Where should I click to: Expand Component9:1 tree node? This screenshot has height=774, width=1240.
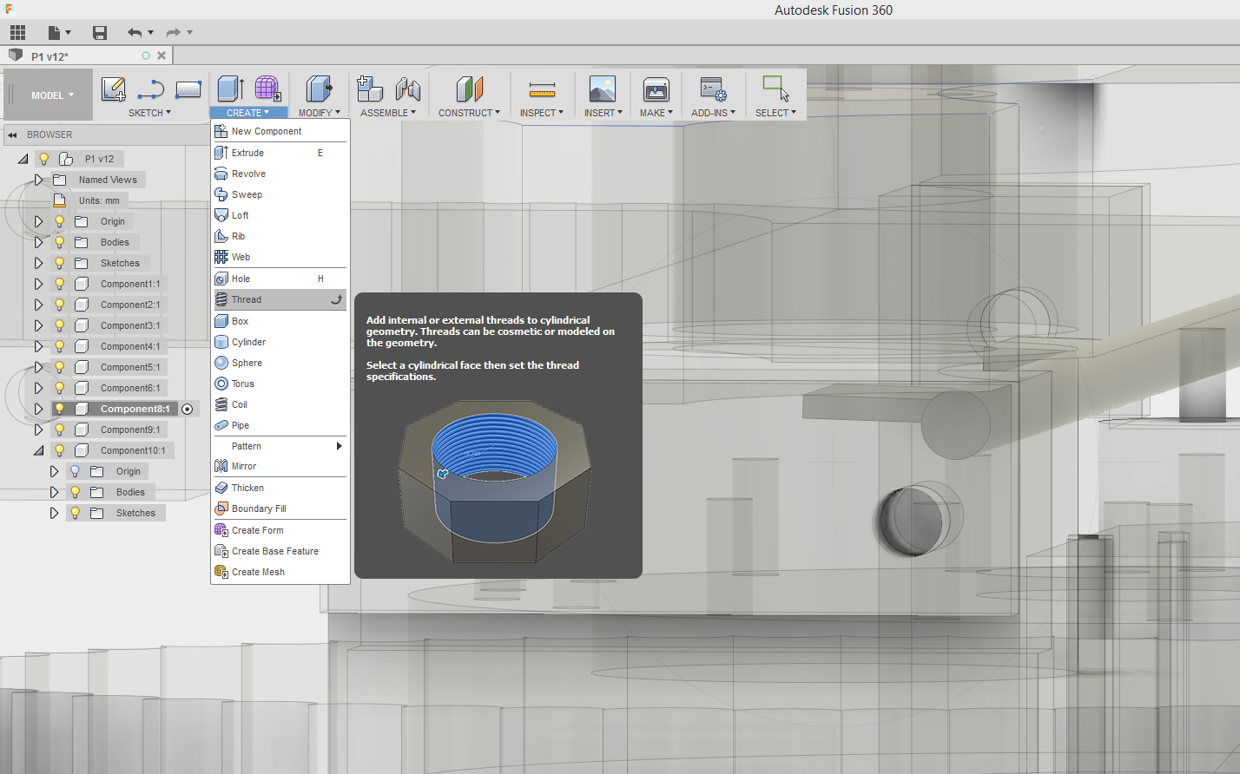[38, 430]
